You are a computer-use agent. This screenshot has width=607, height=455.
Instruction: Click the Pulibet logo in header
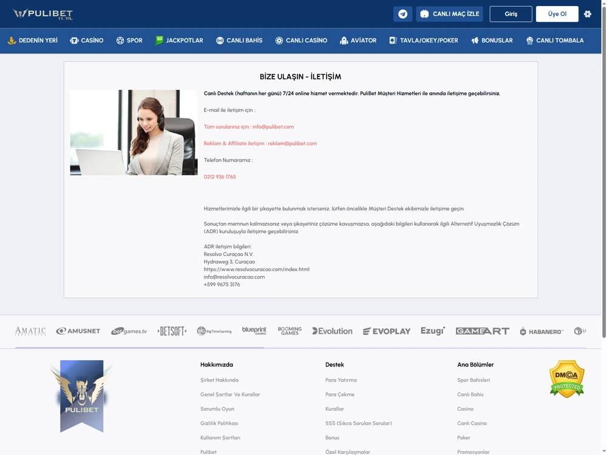point(42,14)
